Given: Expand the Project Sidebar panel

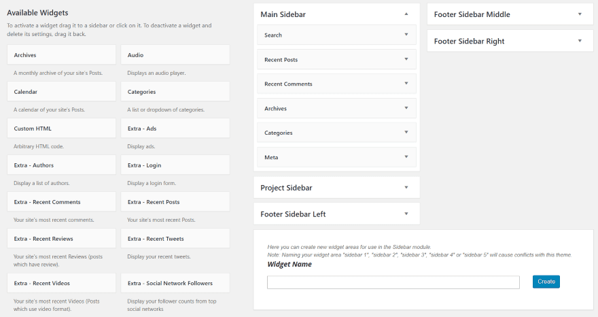Looking at the screenshot, I should 406,188.
